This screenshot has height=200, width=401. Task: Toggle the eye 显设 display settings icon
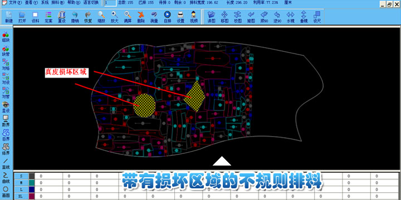(x=6, y=107)
